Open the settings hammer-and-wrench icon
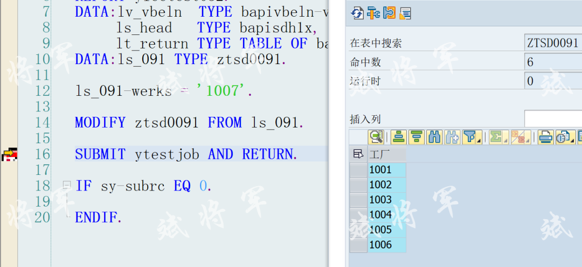582x267 pixels. [373, 13]
